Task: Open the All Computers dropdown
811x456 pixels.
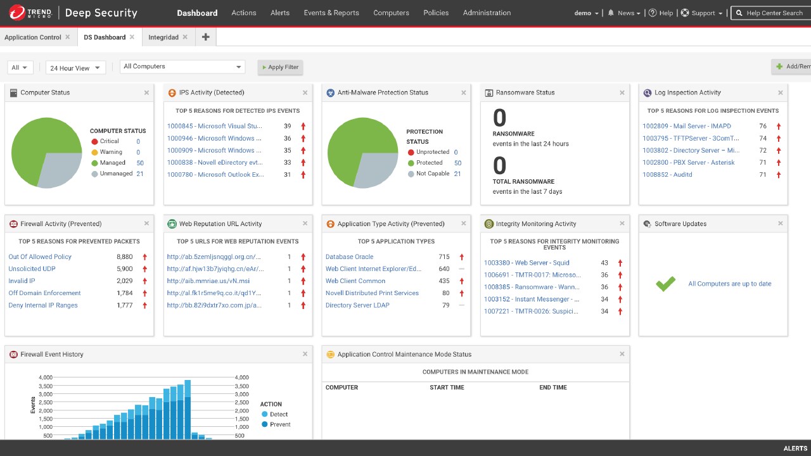Action: [x=182, y=66]
